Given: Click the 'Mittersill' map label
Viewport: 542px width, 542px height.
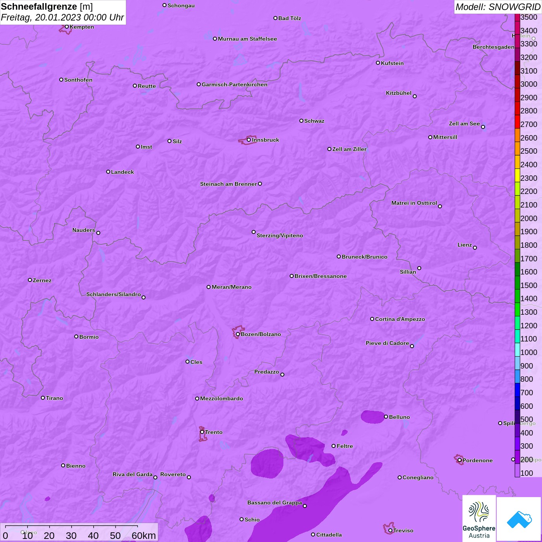Looking at the screenshot, I should point(445,137).
